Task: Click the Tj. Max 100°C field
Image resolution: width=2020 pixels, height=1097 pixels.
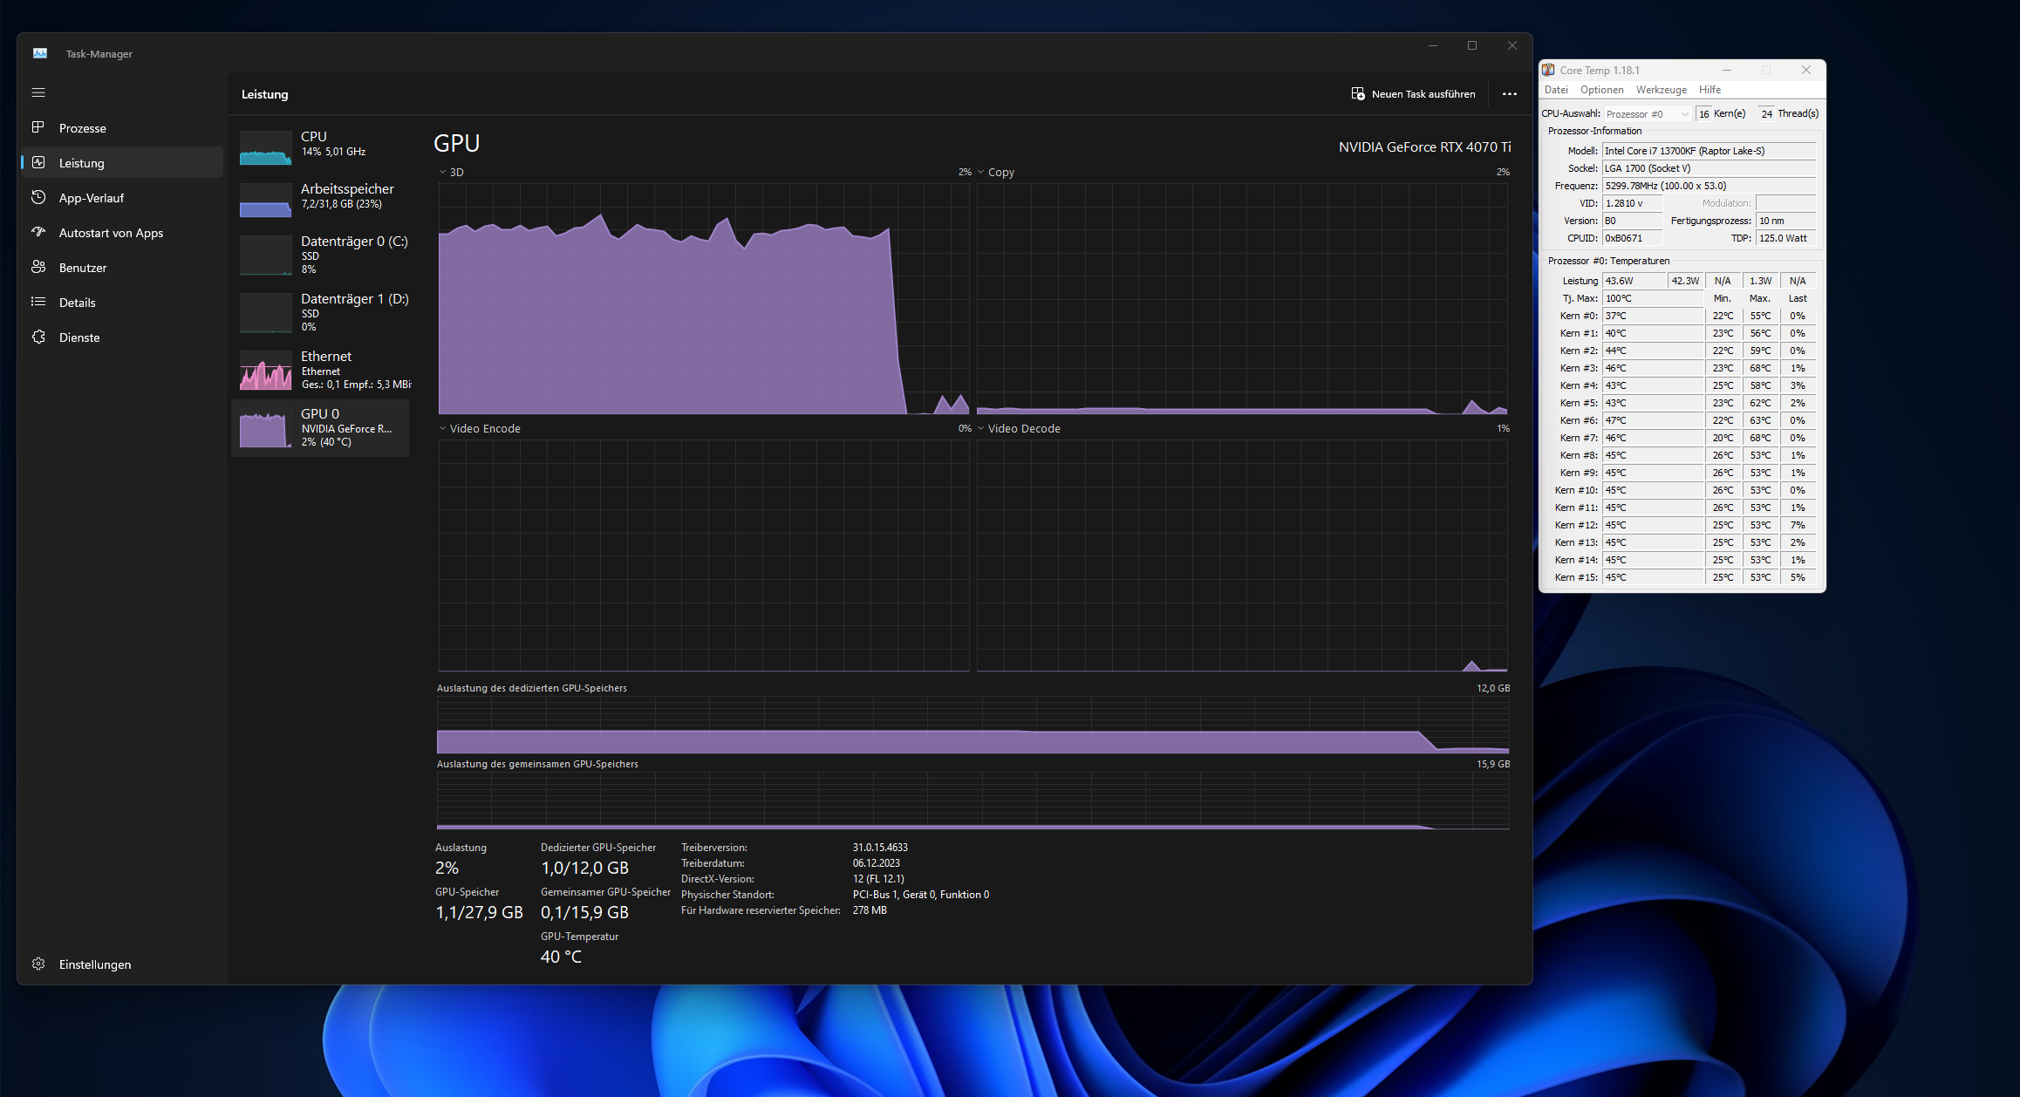Action: click(x=1653, y=298)
